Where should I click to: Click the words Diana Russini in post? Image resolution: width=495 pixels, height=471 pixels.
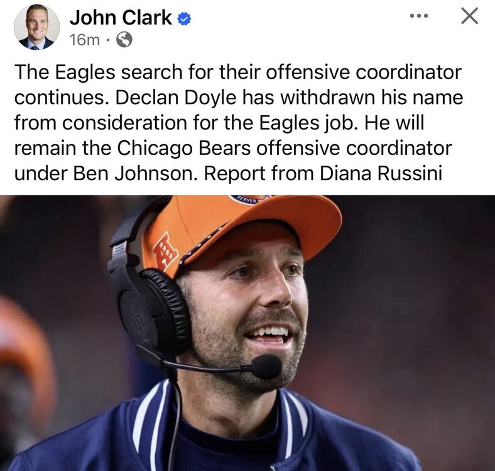click(x=381, y=173)
